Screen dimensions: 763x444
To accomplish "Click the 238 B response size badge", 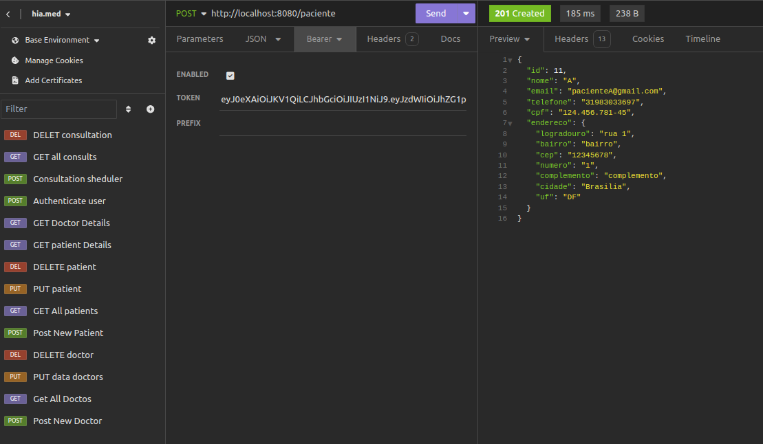I will pos(627,14).
